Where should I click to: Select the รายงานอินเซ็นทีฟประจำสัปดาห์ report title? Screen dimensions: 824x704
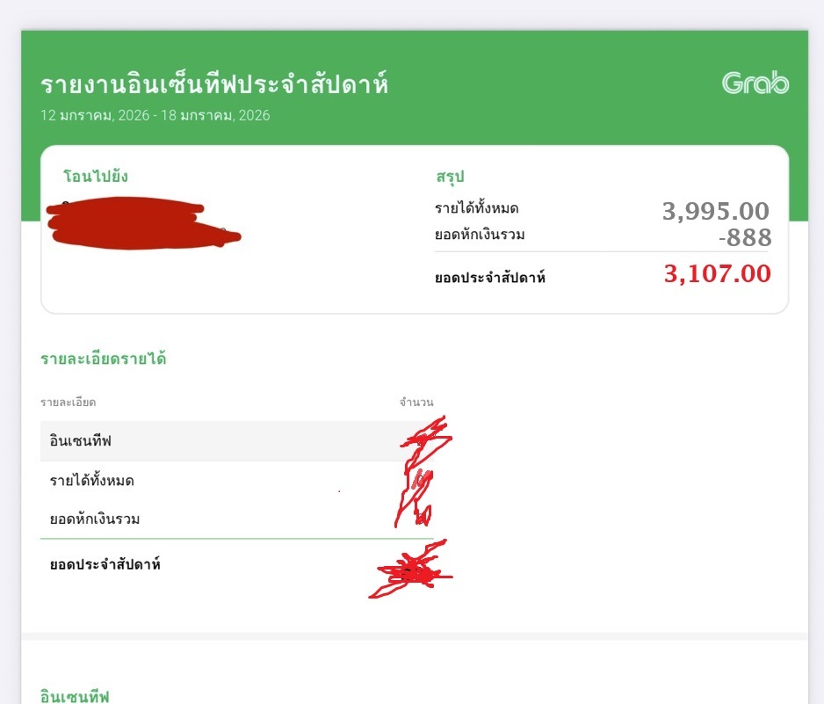coord(214,85)
